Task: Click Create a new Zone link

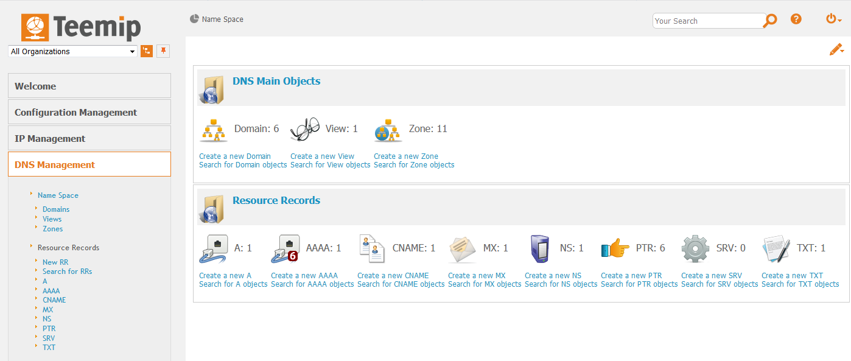Action: click(405, 156)
